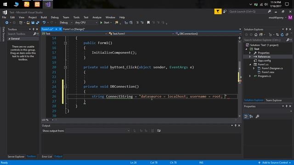Save the current file with Save icon
294x165 pixels.
(x=33, y=22)
